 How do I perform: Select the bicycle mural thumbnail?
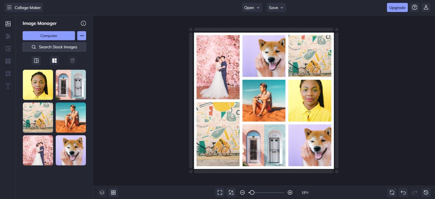pyautogui.click(x=38, y=118)
